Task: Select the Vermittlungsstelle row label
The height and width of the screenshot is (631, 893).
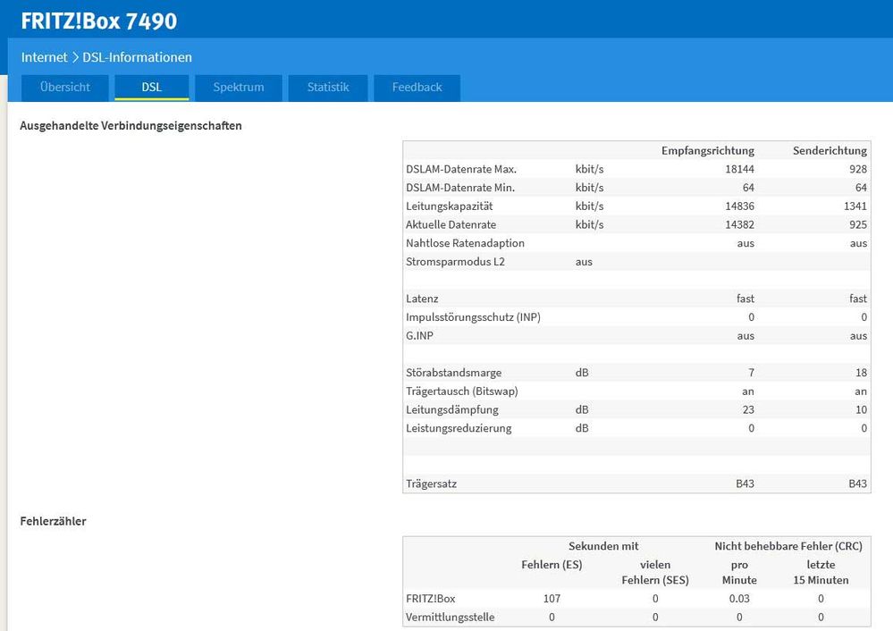Action: click(450, 617)
